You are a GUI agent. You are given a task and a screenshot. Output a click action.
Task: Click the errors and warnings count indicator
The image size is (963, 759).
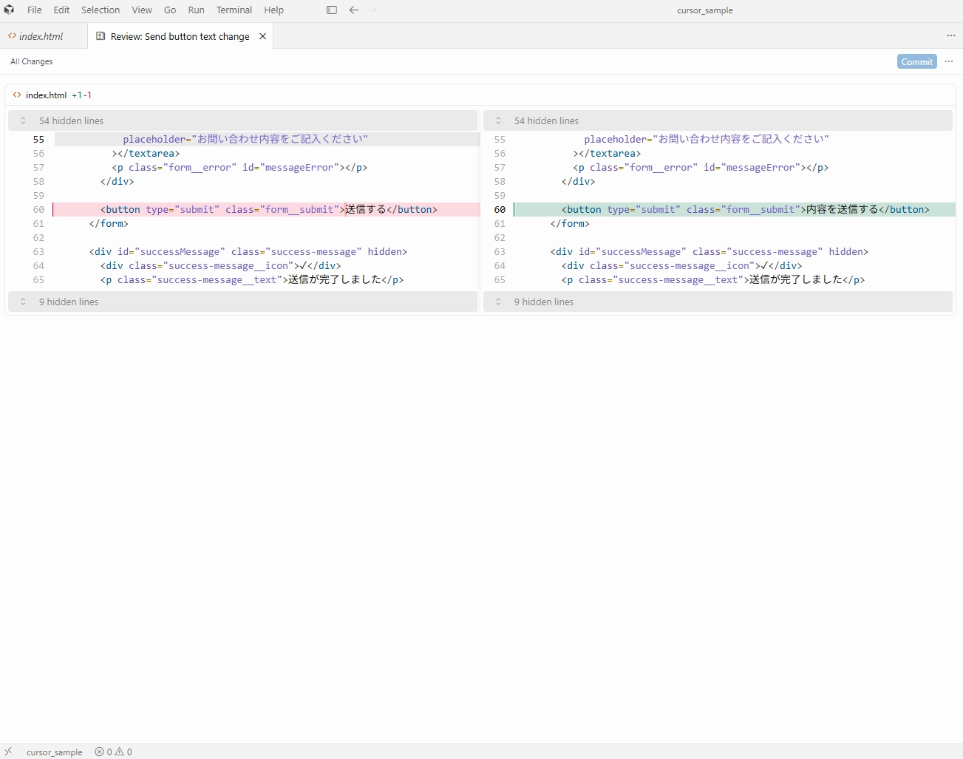click(113, 752)
